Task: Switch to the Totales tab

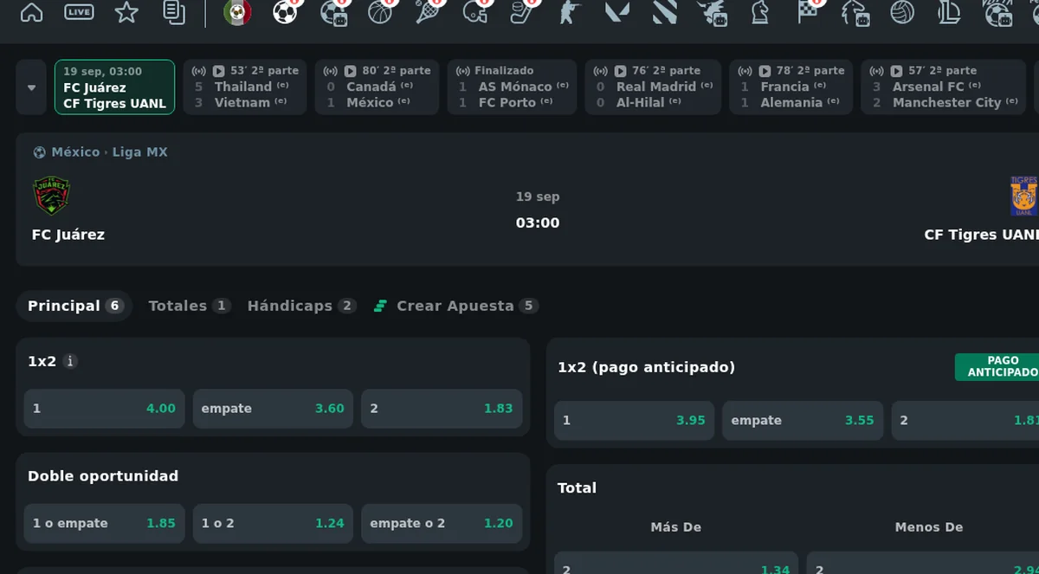Action: (x=189, y=306)
